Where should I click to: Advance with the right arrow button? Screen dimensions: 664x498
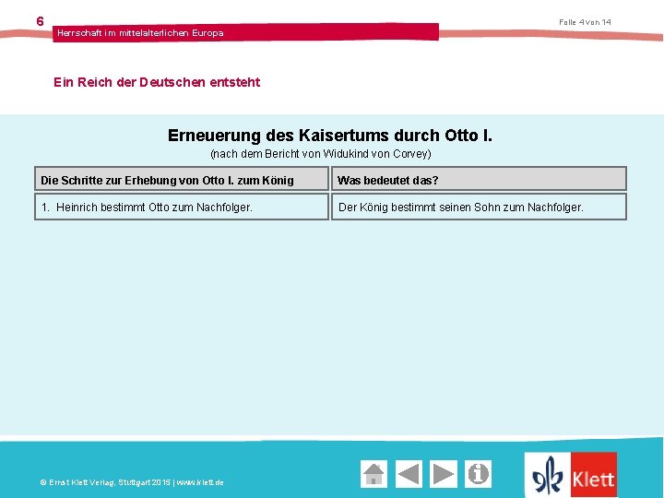pos(444,473)
